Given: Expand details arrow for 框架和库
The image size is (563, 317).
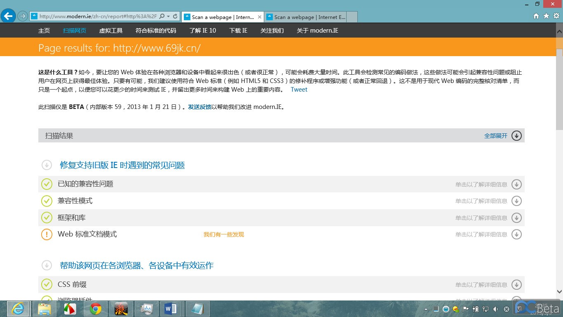Looking at the screenshot, I should pyautogui.click(x=516, y=218).
